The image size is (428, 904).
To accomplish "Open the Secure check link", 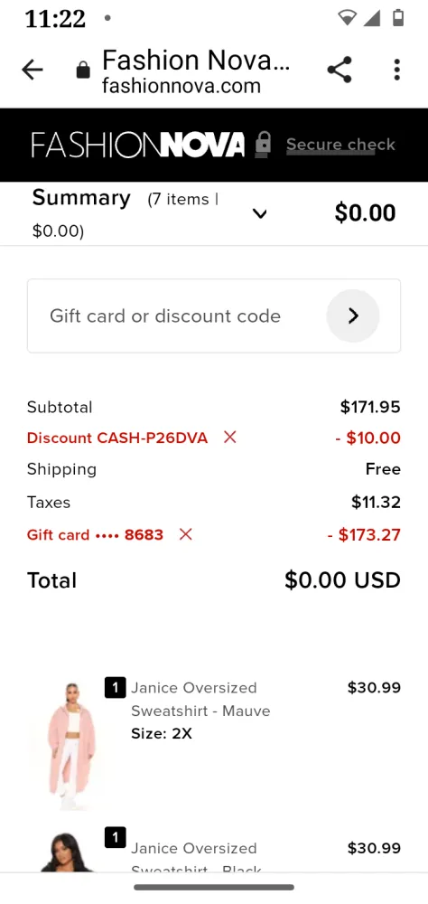I will tap(340, 144).
